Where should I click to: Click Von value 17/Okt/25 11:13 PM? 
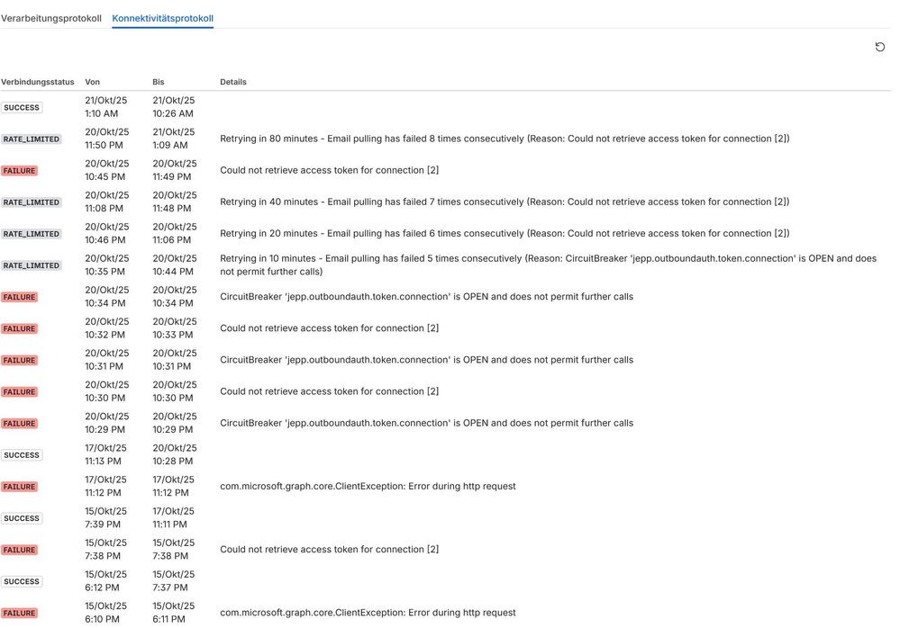pyautogui.click(x=106, y=454)
